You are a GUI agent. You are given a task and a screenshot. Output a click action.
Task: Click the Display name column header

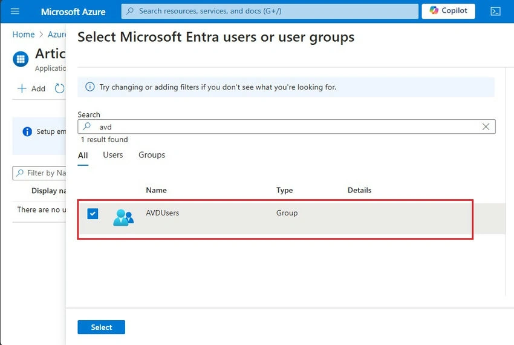[x=48, y=191]
